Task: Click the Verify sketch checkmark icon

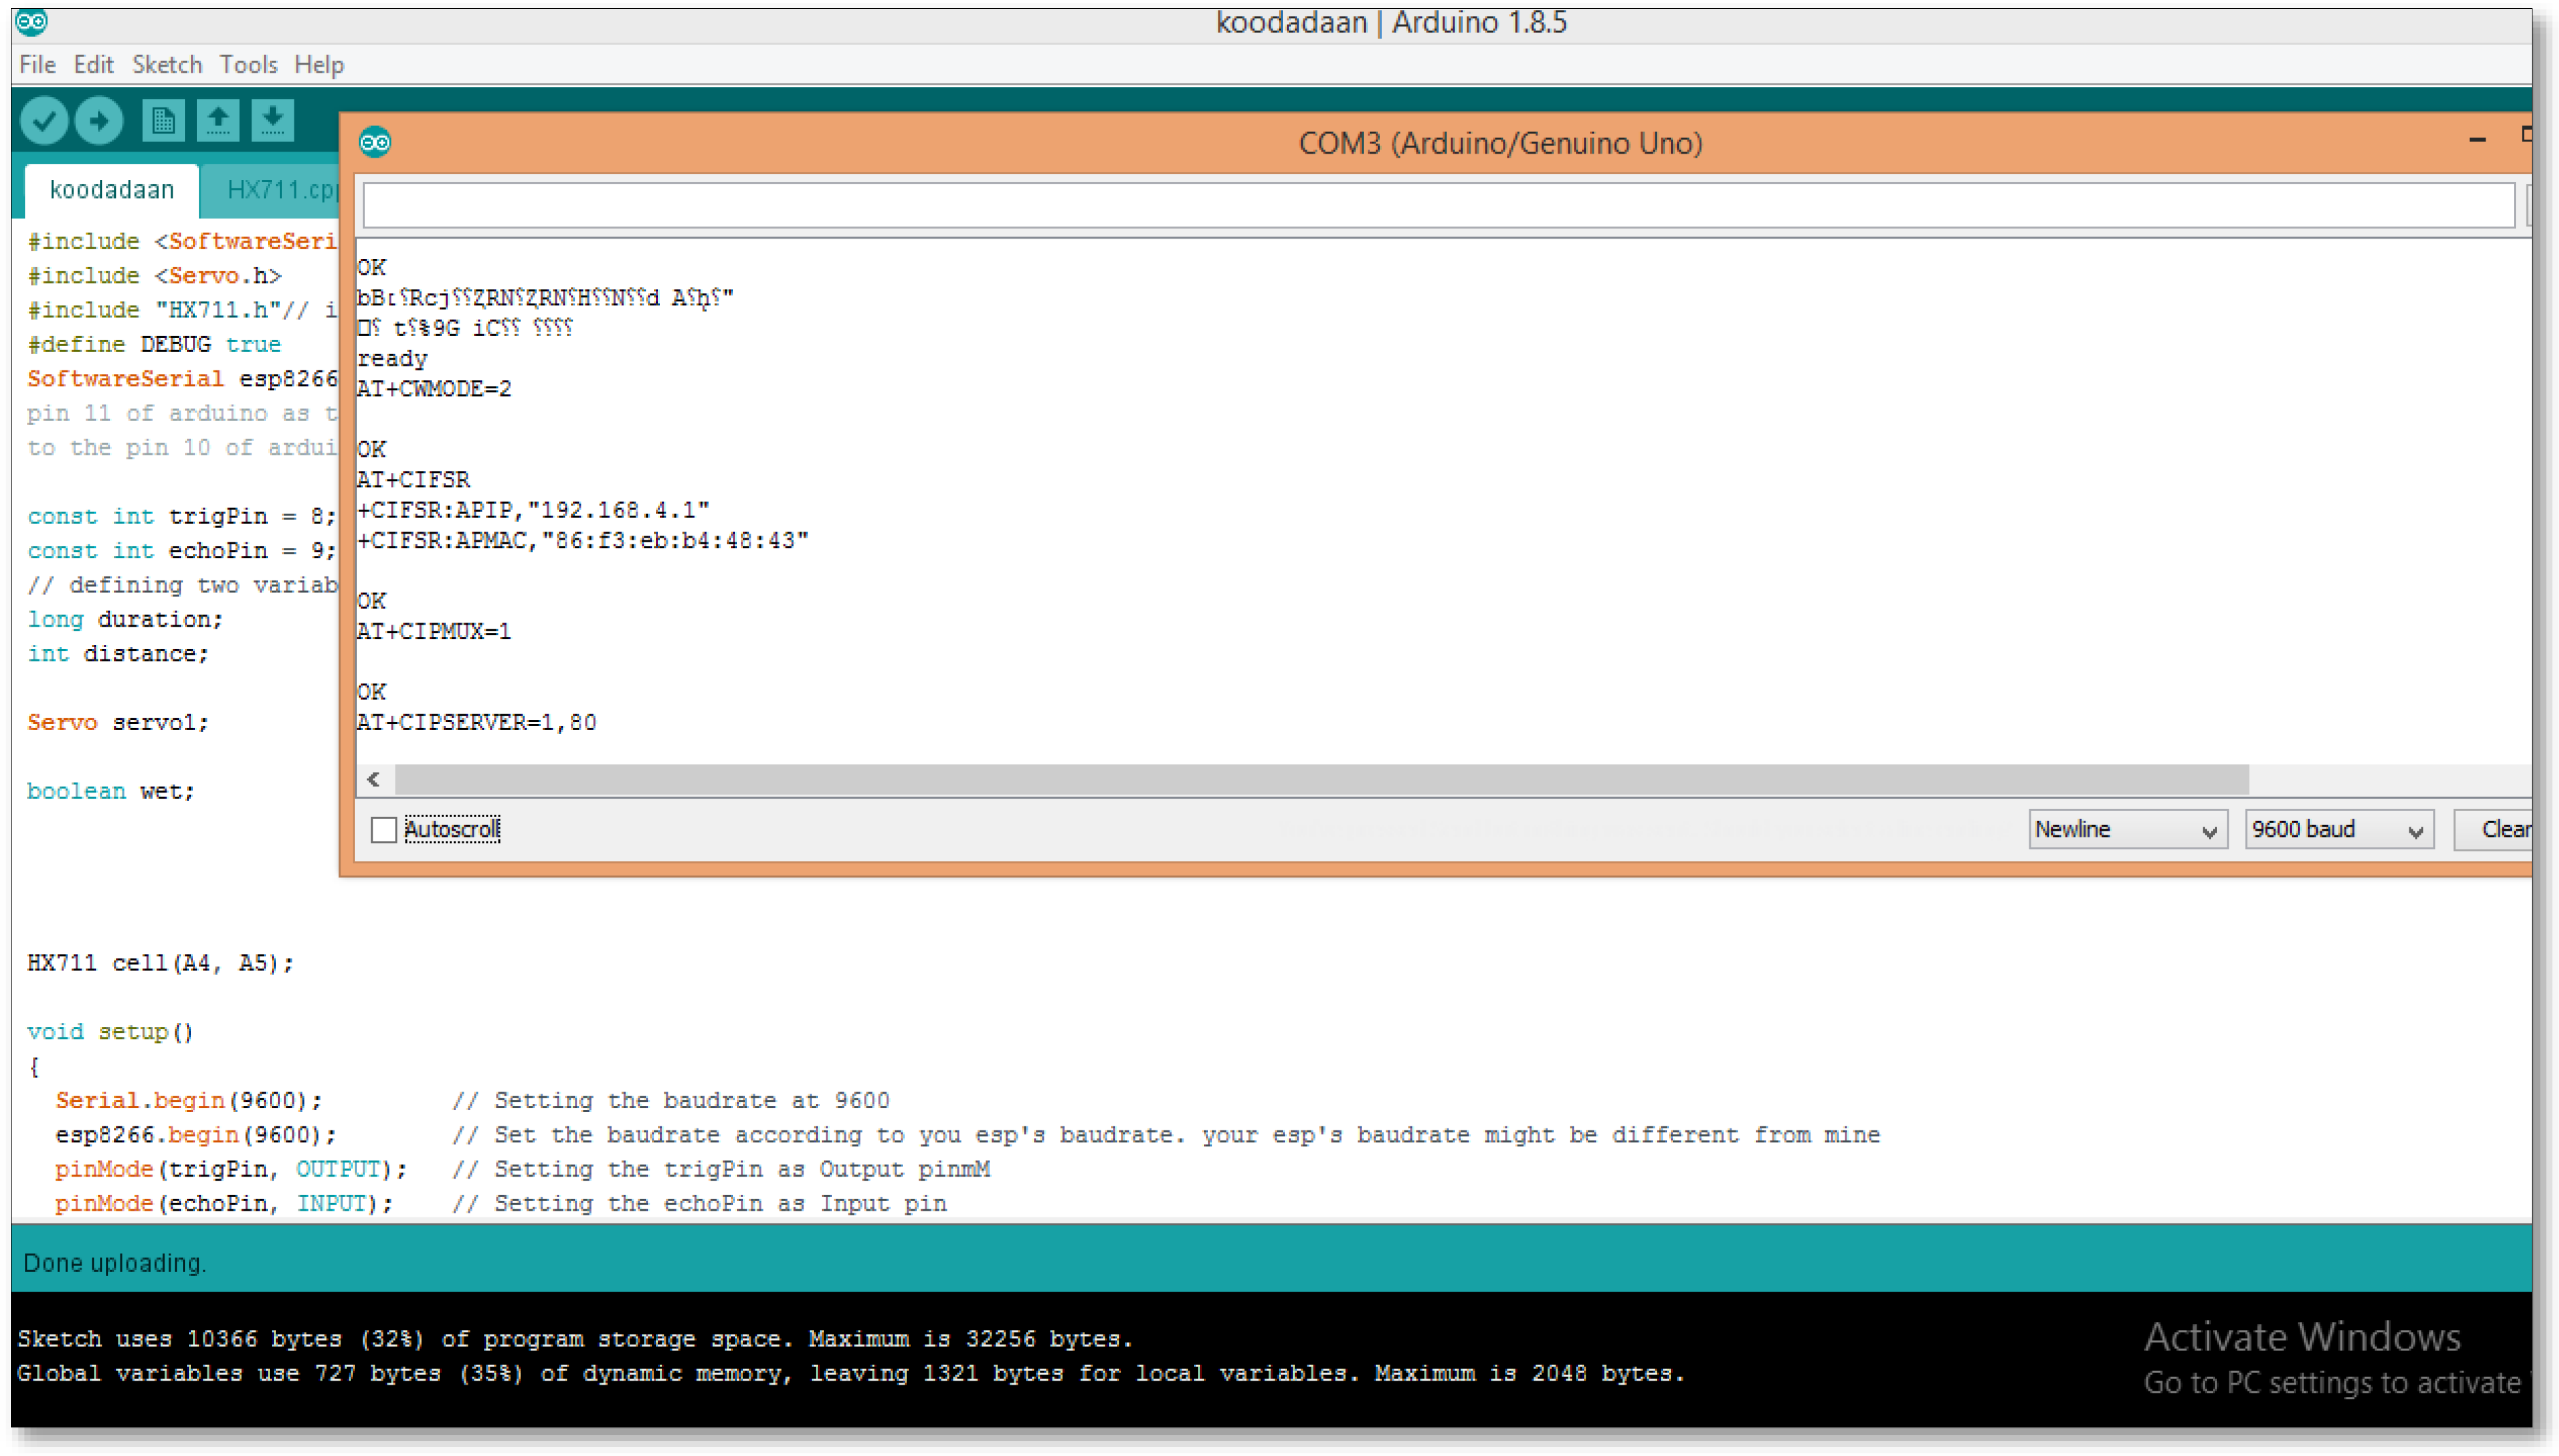Action: 44,121
